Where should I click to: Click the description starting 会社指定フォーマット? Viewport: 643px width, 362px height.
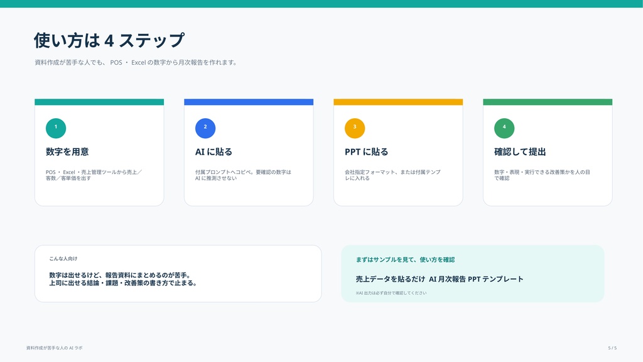click(x=393, y=175)
